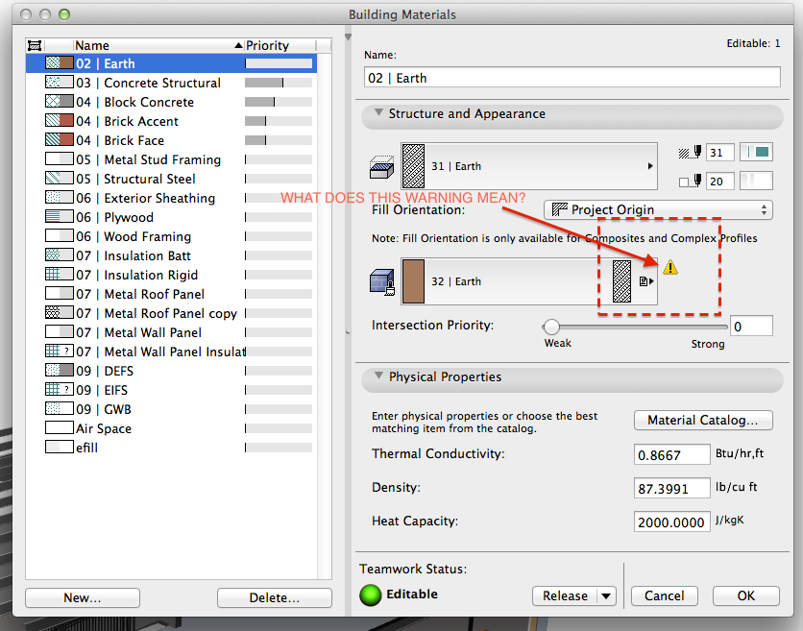
Task: Open the Fill Orientation Project Origin dropdown
Action: (x=658, y=210)
